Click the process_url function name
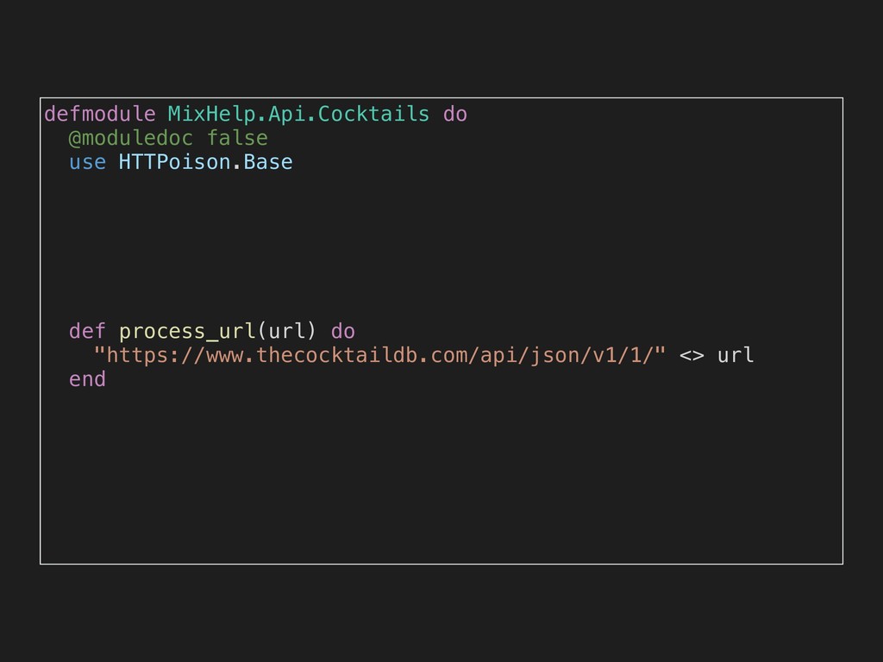This screenshot has height=662, width=883. 187,332
